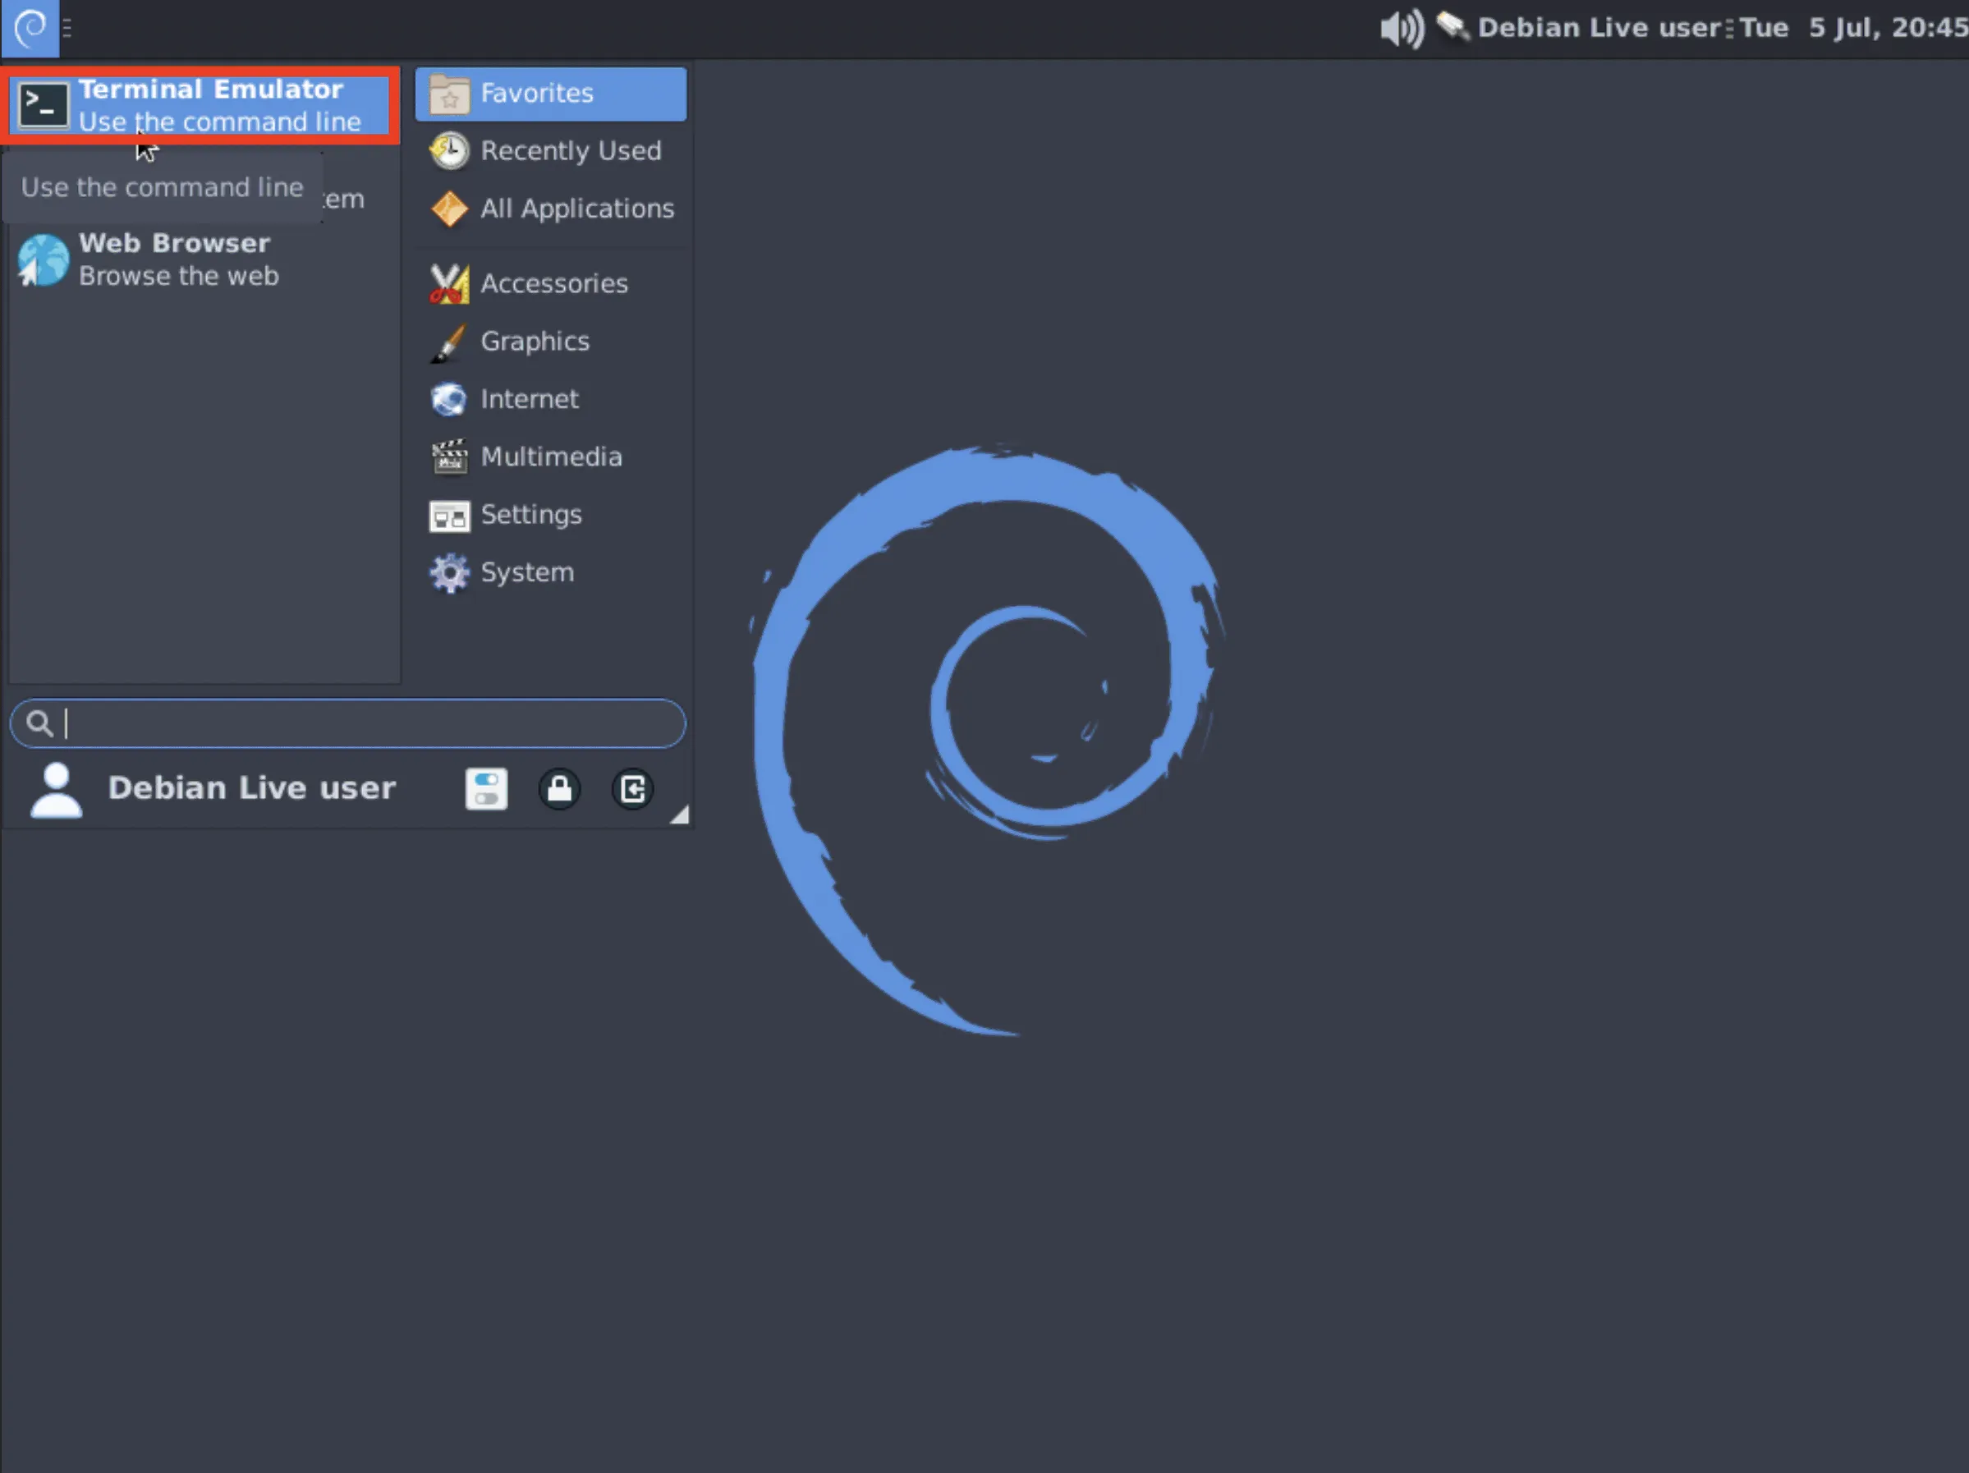Image resolution: width=1969 pixels, height=1473 pixels.
Task: Click the log out icon button
Action: click(632, 788)
